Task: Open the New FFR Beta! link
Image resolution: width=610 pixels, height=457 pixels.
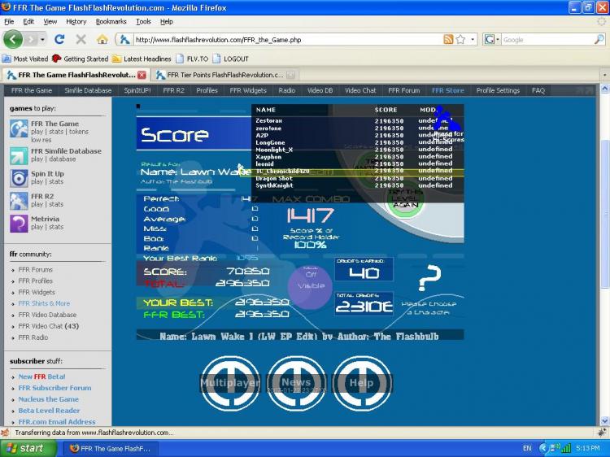Action: (x=41, y=376)
